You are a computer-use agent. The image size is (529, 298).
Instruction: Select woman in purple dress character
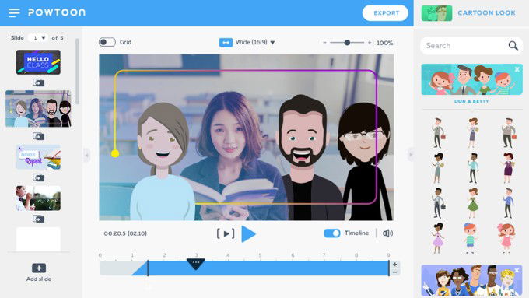tap(508, 168)
